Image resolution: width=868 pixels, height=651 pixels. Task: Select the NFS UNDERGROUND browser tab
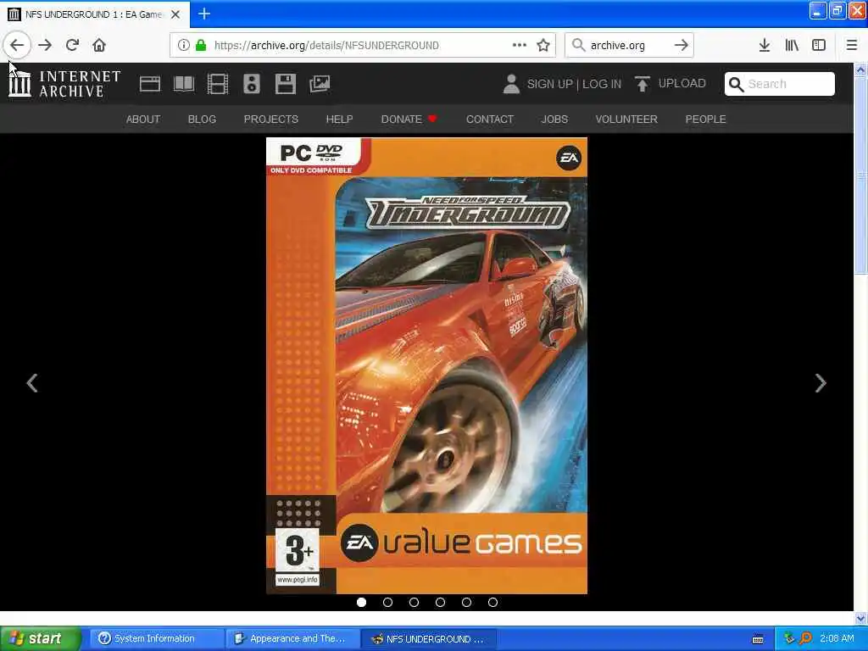(95, 14)
